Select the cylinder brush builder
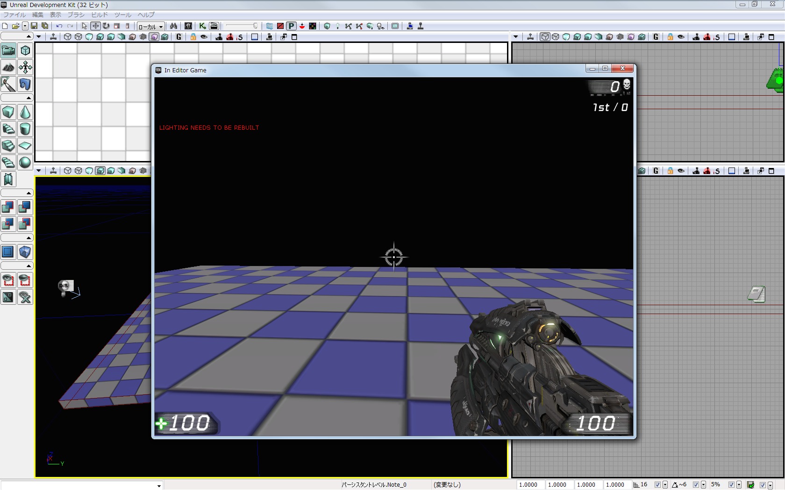The height and width of the screenshot is (490, 785). click(x=25, y=129)
